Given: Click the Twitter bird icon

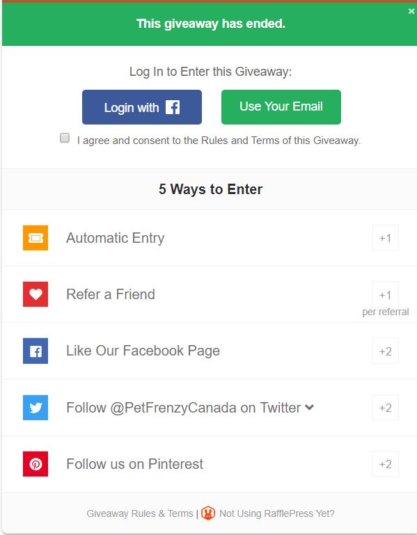Looking at the screenshot, I should [x=36, y=408].
